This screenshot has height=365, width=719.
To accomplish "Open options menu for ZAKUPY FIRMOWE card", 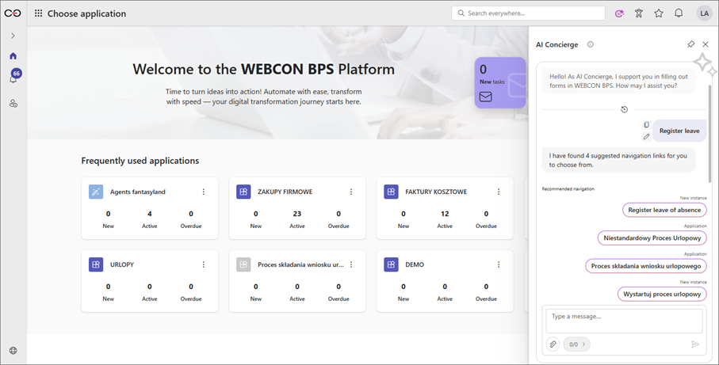I will [x=351, y=192].
